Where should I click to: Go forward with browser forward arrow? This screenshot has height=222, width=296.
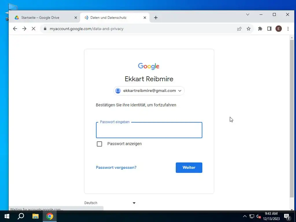coord(24,29)
